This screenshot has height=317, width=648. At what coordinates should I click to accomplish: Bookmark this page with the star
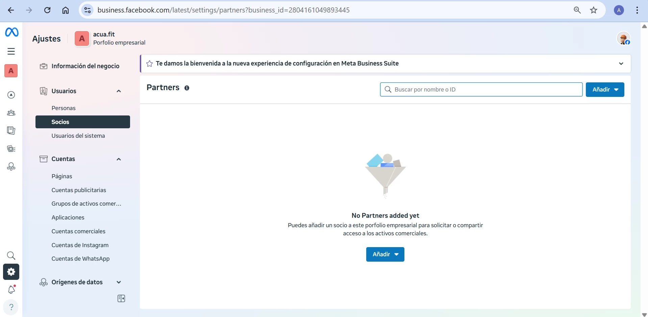[594, 10]
